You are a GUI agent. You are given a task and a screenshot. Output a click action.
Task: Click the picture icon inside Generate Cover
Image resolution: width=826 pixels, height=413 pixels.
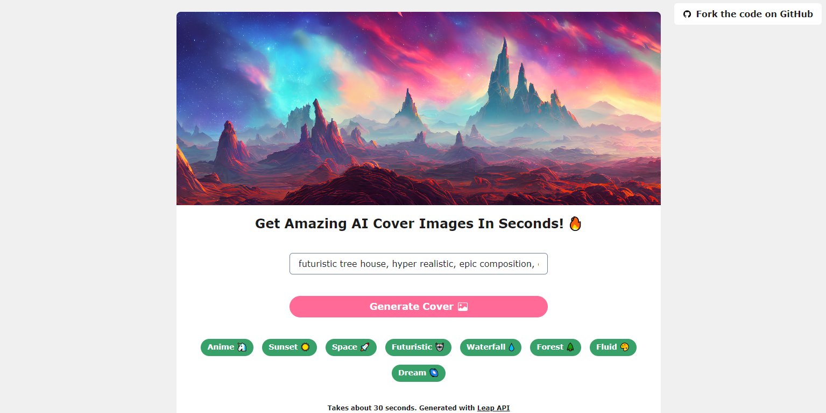[x=463, y=307]
